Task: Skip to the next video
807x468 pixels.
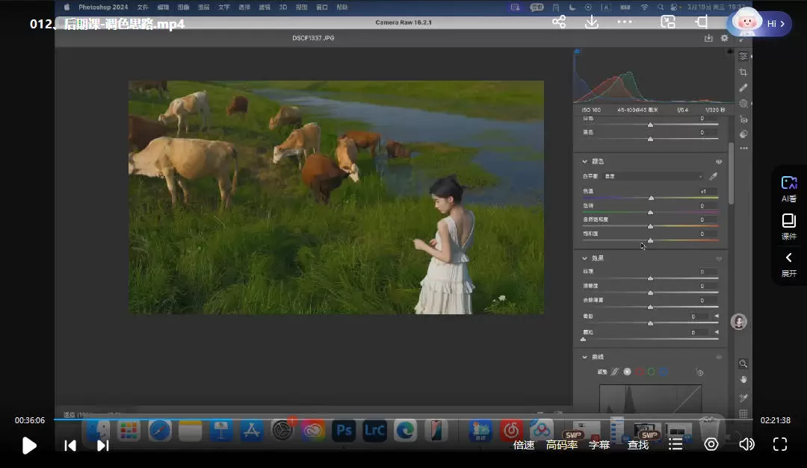Action: point(103,446)
